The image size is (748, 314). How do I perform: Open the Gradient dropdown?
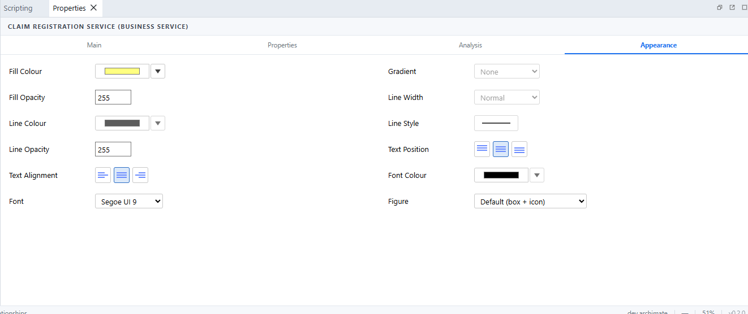pos(507,71)
